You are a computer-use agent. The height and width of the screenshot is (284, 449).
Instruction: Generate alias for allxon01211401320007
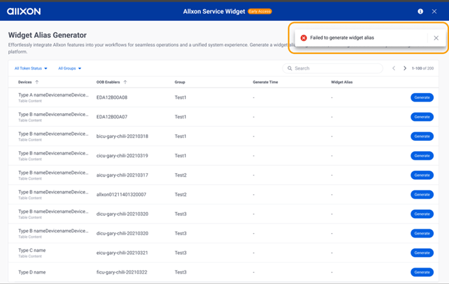[422, 195]
